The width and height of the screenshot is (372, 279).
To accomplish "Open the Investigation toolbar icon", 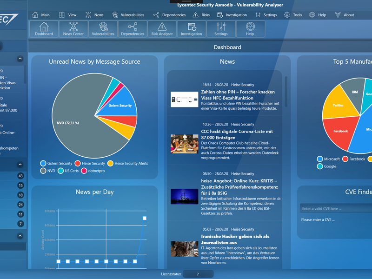I will pos(192,29).
